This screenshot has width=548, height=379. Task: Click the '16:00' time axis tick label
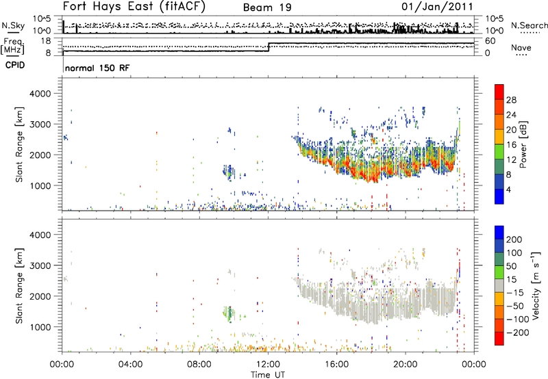click(336, 365)
